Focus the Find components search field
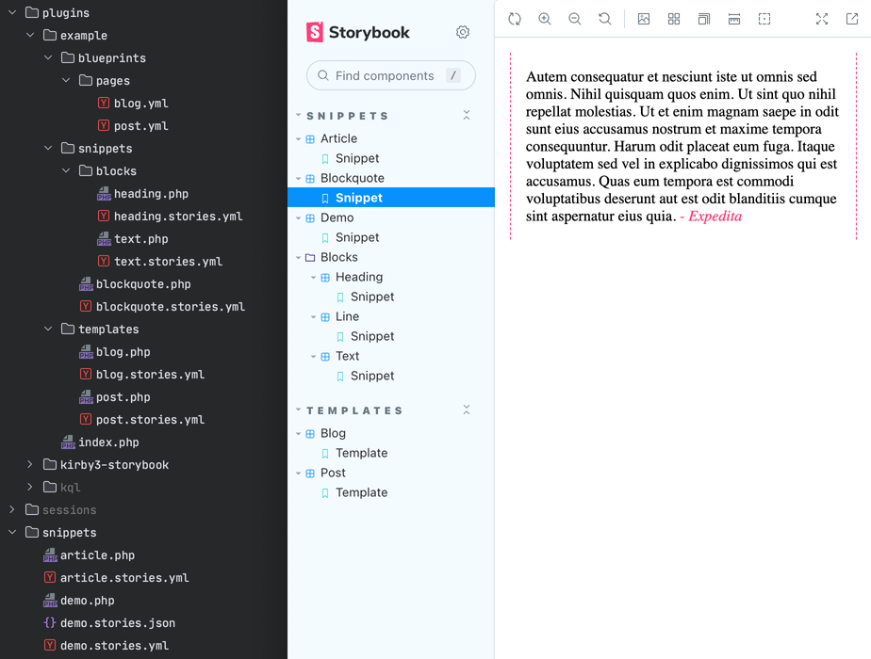This screenshot has height=659, width=871. [385, 75]
